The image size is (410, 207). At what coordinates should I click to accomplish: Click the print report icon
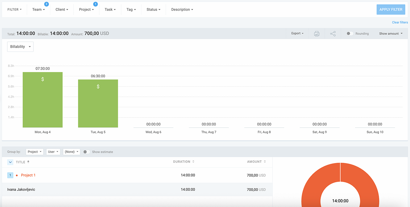tap(316, 34)
